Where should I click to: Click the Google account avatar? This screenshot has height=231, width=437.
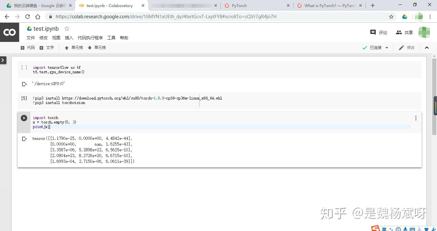point(424,32)
